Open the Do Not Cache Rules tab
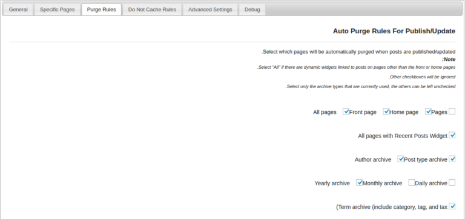Viewport: 465px width, 219px height. point(152,10)
